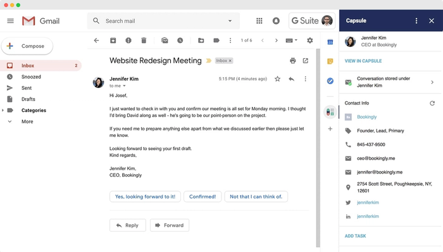
Task: Reply using the arrow icon near the star
Action: click(291, 79)
